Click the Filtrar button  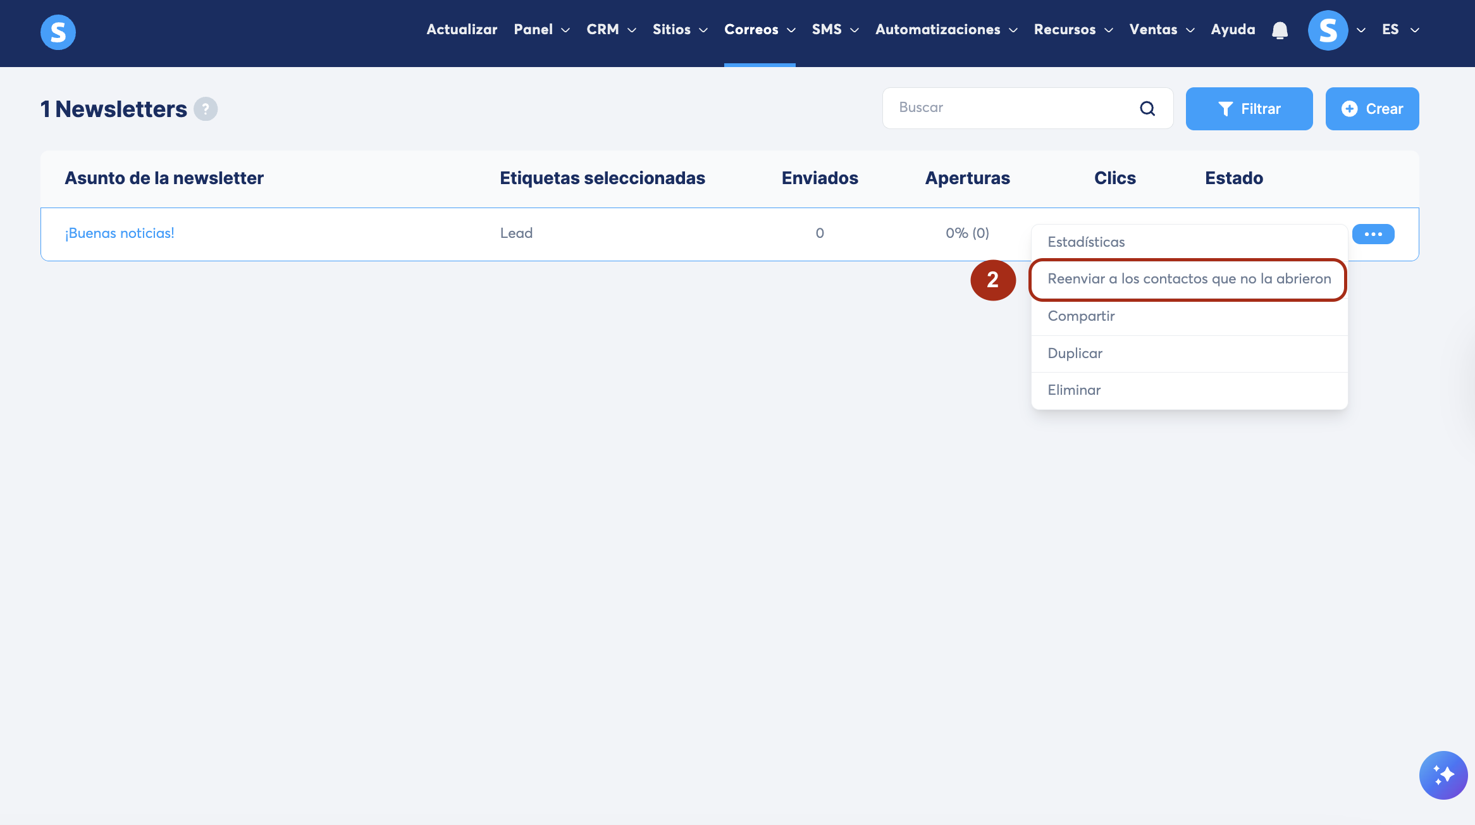coord(1249,109)
